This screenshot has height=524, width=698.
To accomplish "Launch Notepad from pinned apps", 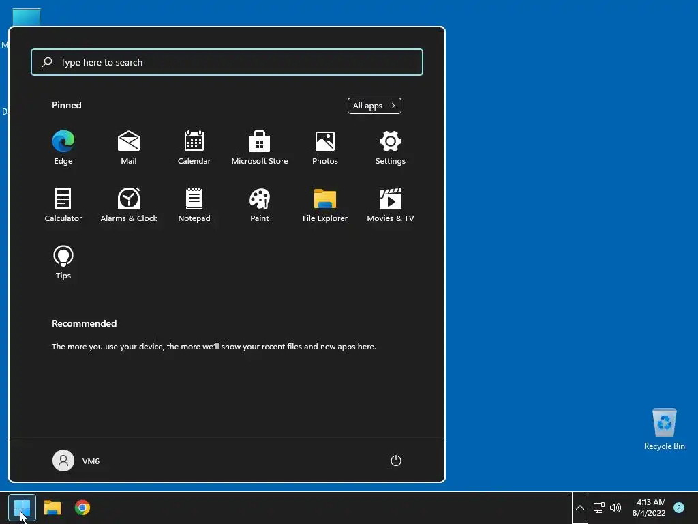I will (194, 205).
